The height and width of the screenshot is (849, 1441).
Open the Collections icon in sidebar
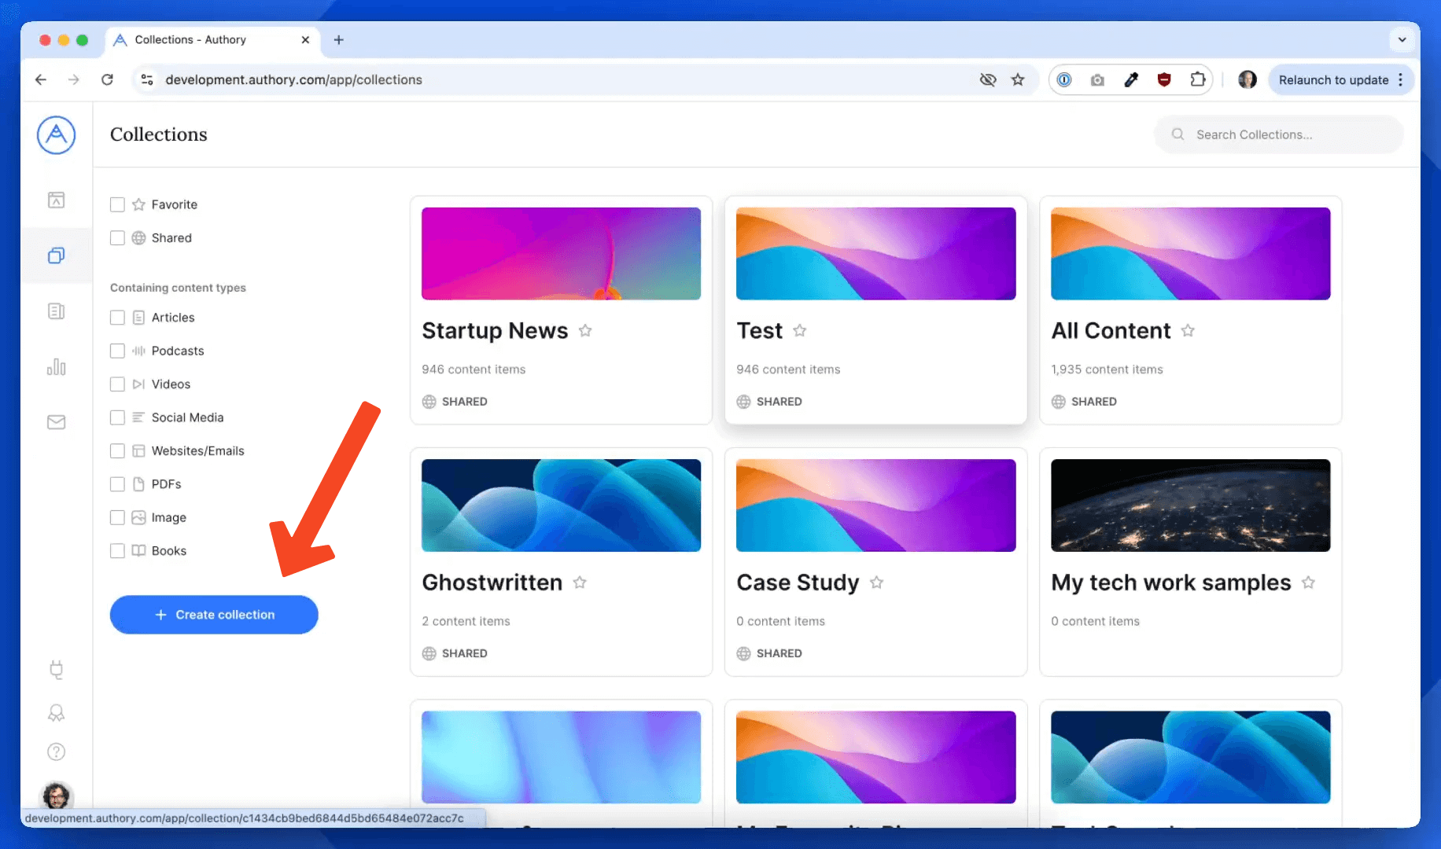56,255
